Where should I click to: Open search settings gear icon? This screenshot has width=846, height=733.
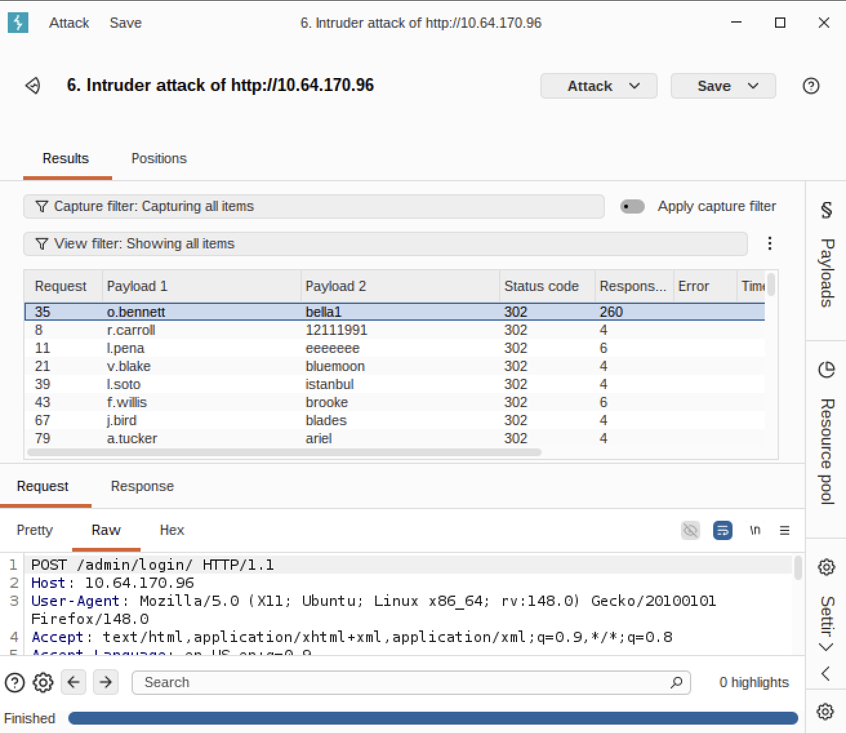pyautogui.click(x=43, y=682)
